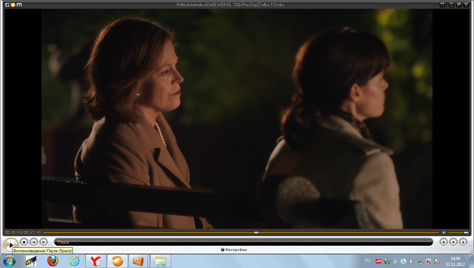474x268 pixels.
Task: Mute sound with the speaker icon
Action: 444,232
